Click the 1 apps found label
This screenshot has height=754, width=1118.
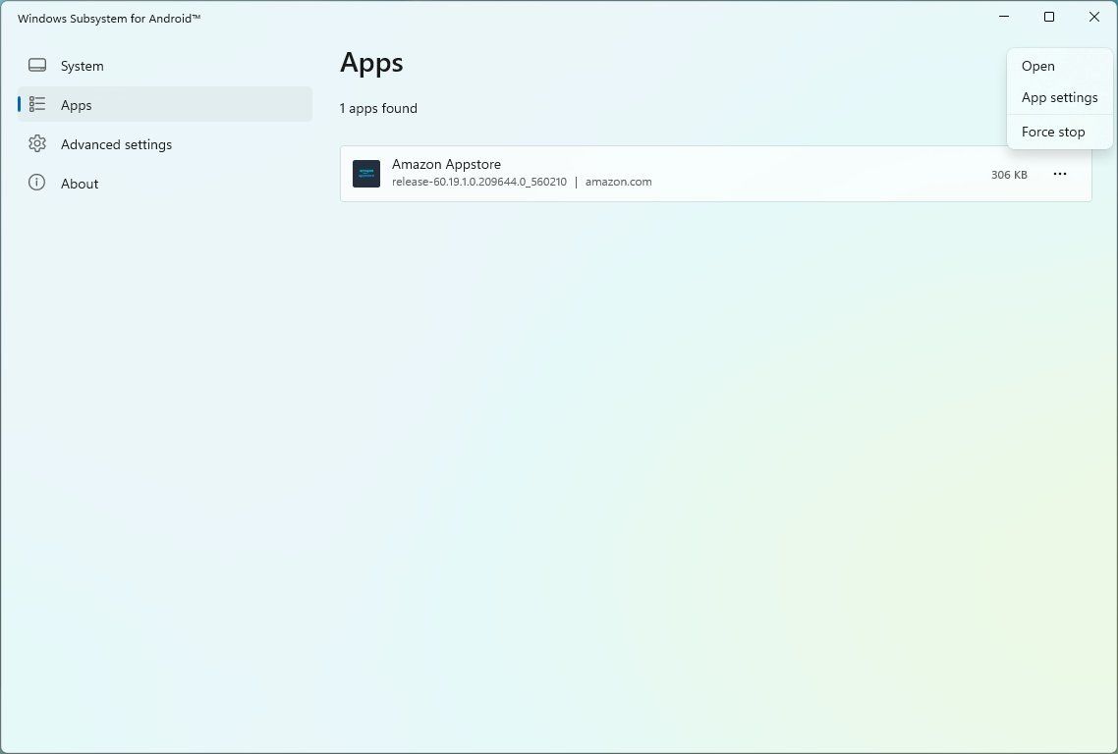378,108
